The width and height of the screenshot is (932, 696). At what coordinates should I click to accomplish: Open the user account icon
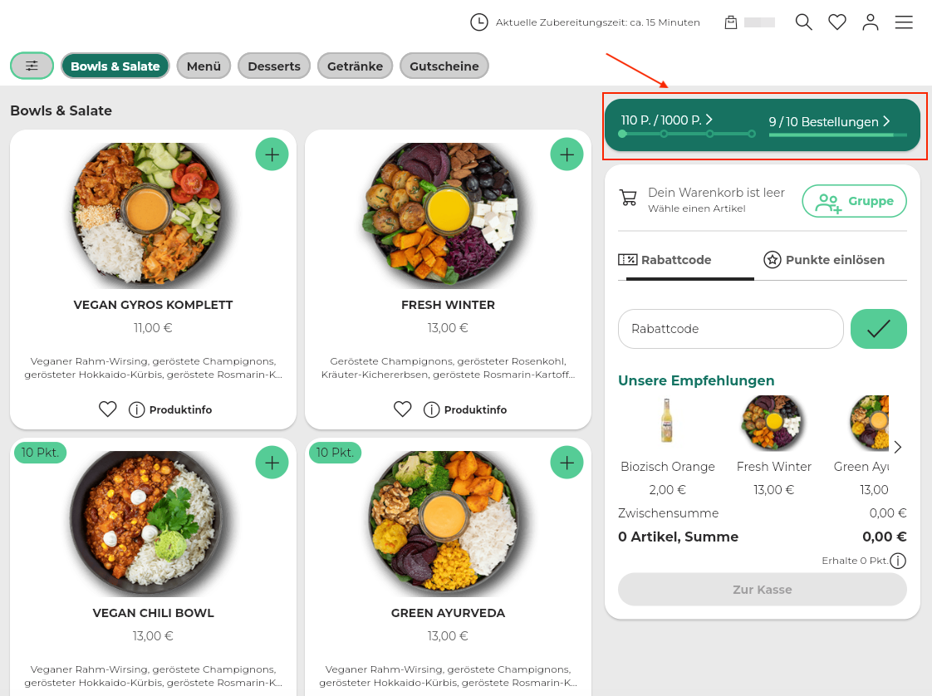871,22
